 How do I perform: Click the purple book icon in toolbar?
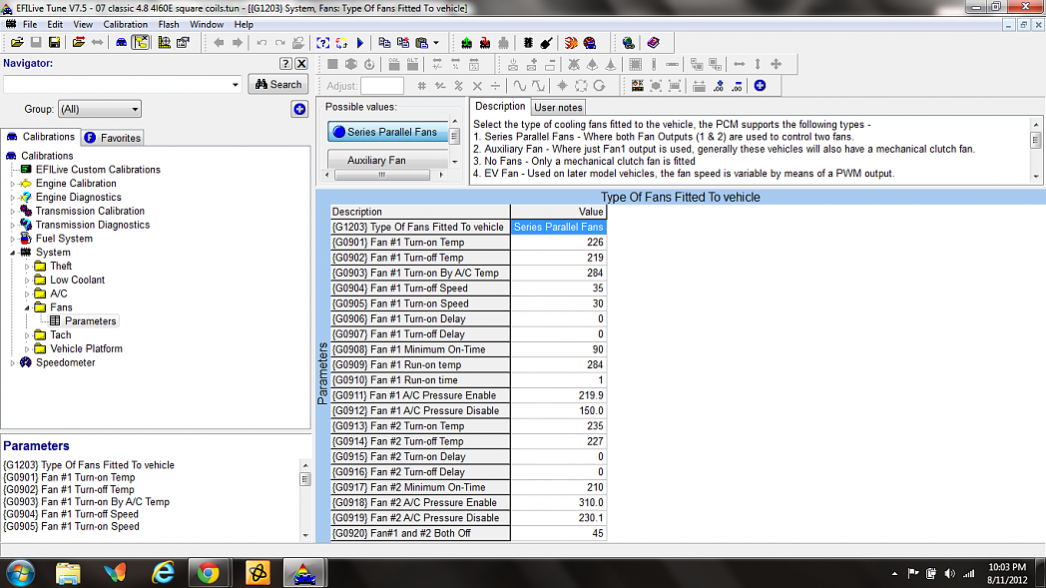coord(653,43)
